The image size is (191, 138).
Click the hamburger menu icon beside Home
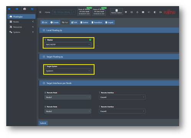pyautogui.click(x=40, y=12)
